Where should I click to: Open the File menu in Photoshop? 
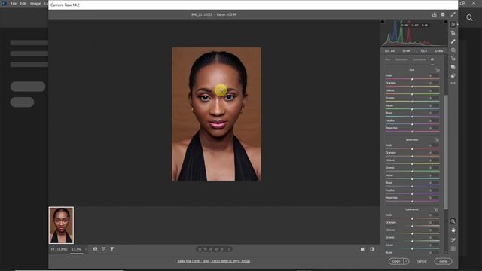(x=14, y=4)
